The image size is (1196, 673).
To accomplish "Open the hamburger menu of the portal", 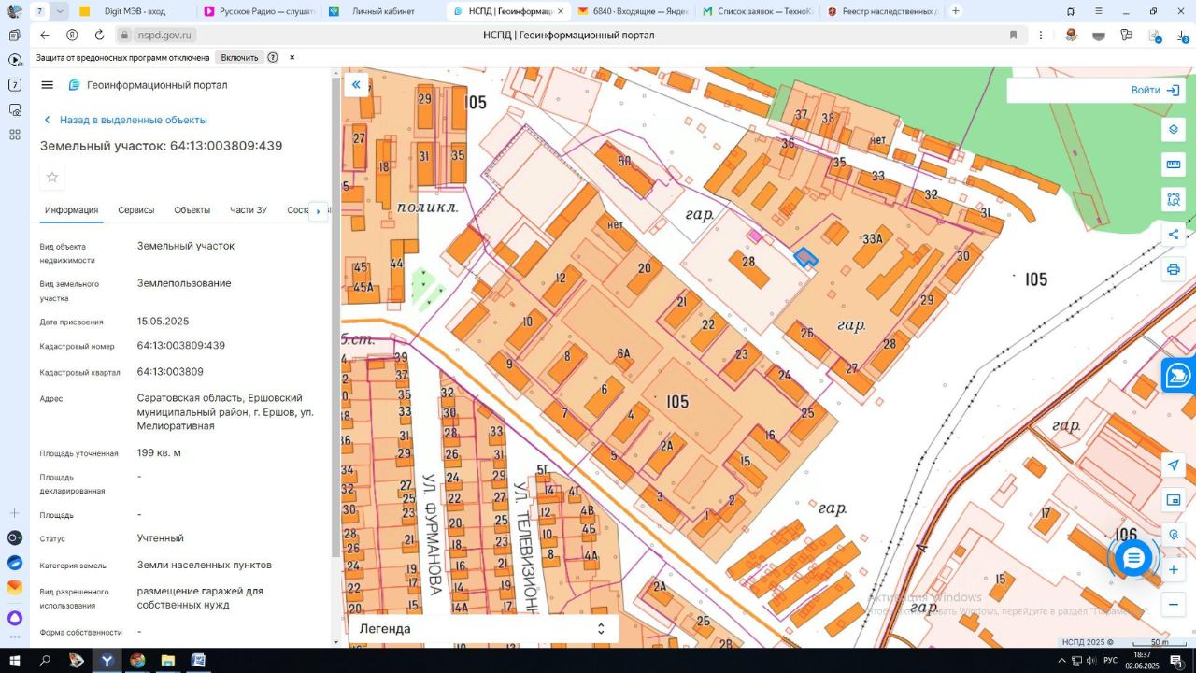I will (x=48, y=85).
